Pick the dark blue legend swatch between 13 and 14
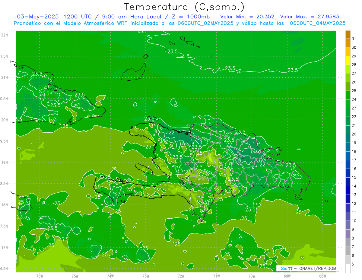 [x=348, y=190]
